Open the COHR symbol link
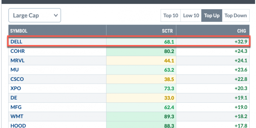Viewport: 256px width, 128px height. [x=18, y=51]
